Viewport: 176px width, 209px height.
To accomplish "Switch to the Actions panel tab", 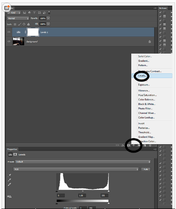I will [162, 8].
